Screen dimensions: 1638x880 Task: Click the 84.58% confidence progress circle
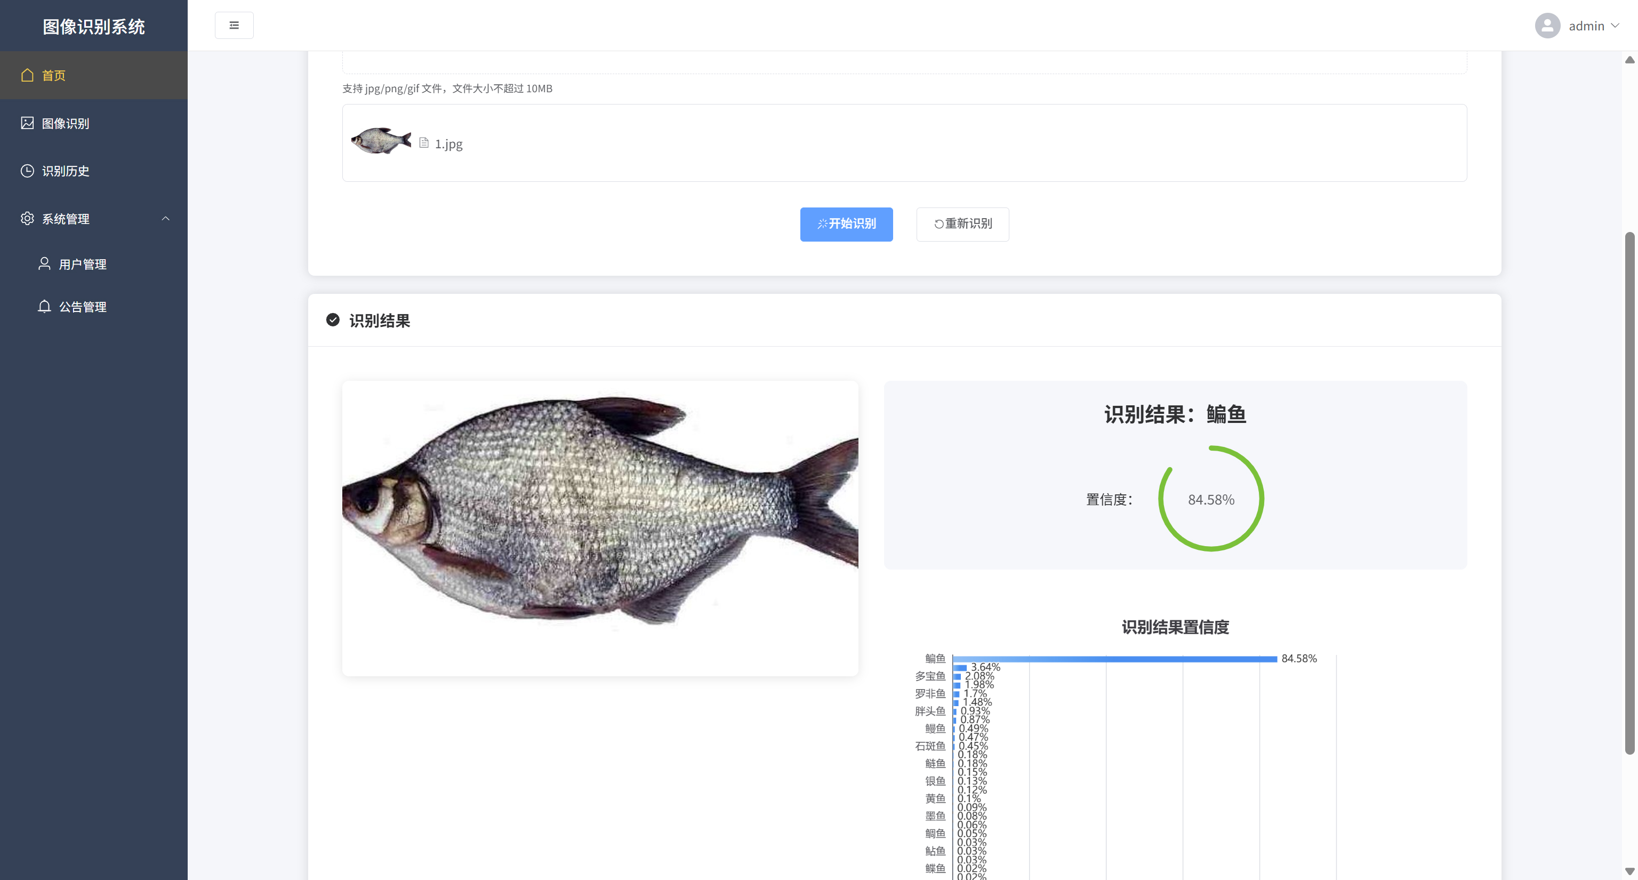click(x=1211, y=499)
